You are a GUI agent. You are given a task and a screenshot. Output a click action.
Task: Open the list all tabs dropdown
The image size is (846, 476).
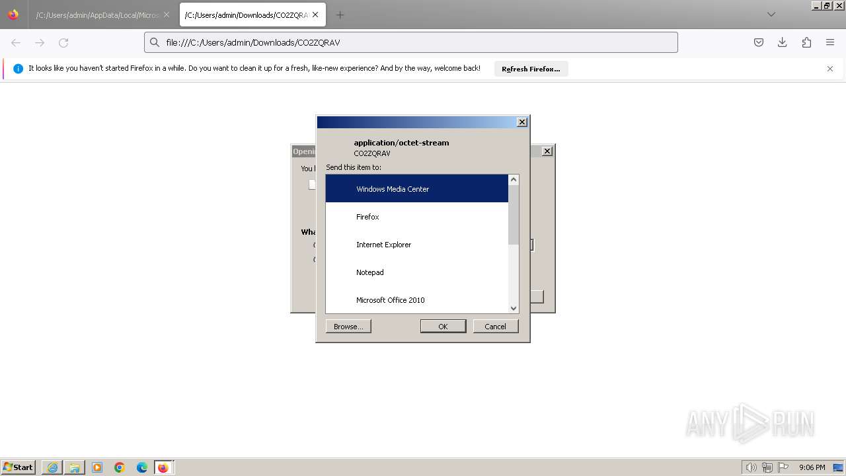(771, 15)
